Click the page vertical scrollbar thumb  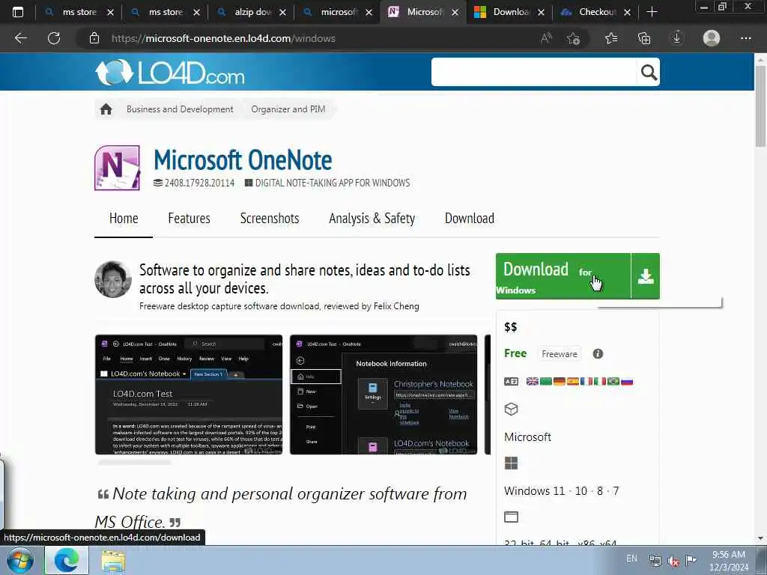click(760, 105)
